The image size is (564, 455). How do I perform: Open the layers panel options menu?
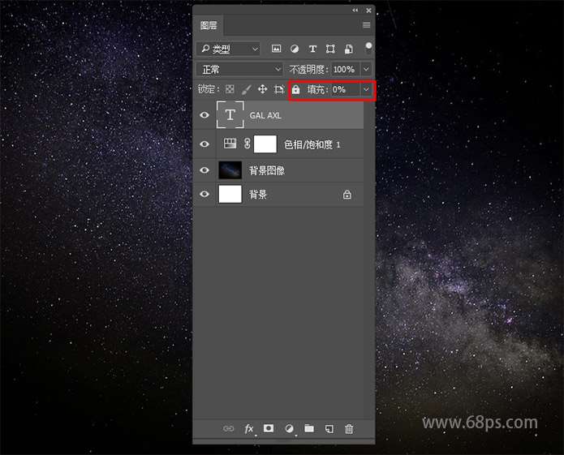[x=367, y=26]
